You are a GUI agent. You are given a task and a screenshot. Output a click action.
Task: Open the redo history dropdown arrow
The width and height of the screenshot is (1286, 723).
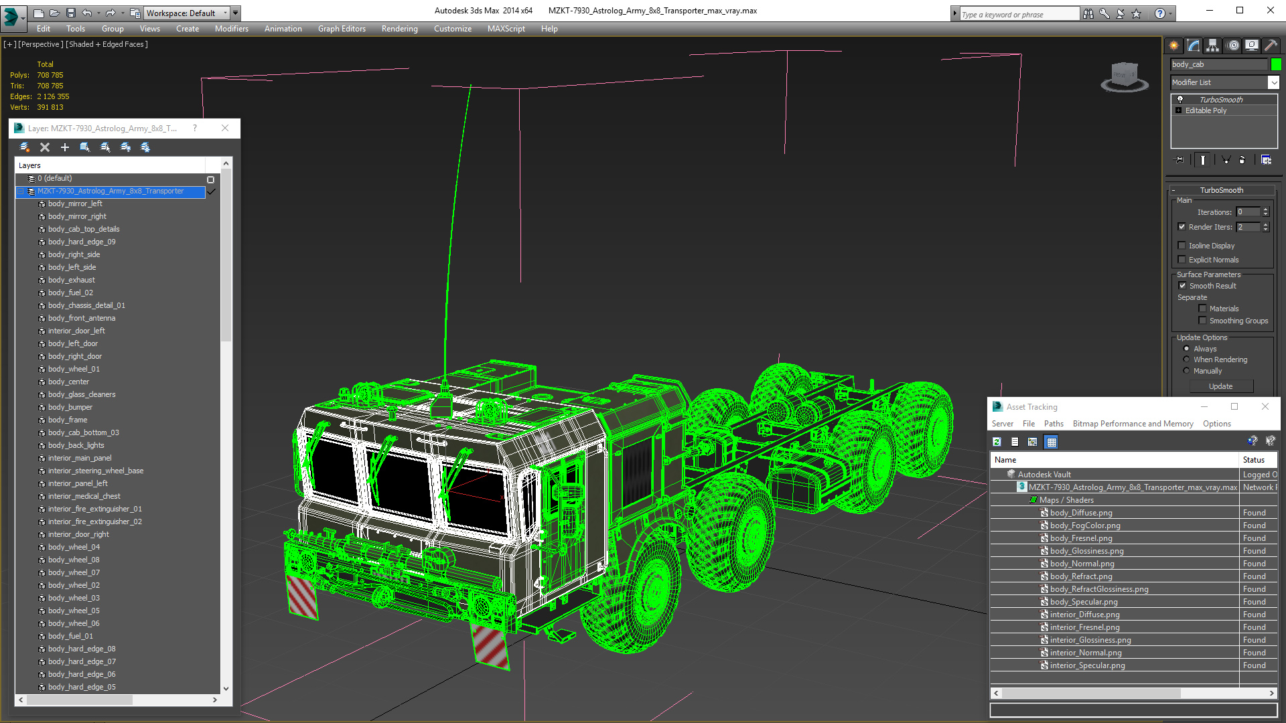pos(122,13)
